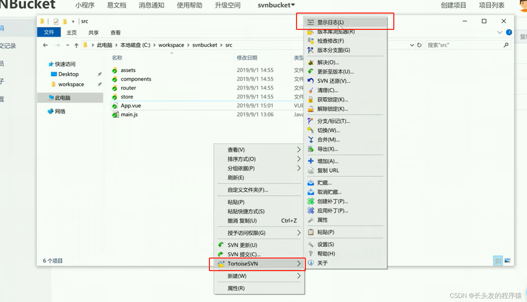Expand the Sort by (排序方式) submenu

click(x=259, y=159)
